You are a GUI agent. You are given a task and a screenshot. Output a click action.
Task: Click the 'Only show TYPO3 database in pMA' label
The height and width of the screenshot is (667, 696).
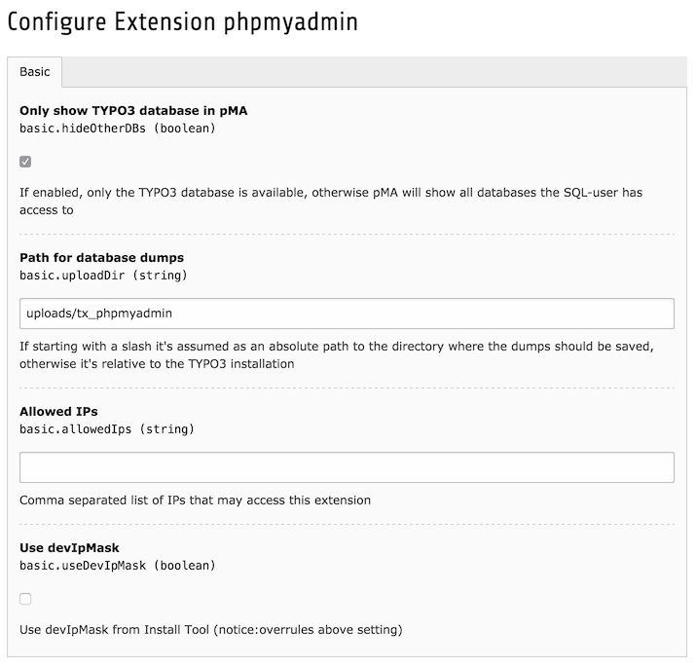(133, 110)
